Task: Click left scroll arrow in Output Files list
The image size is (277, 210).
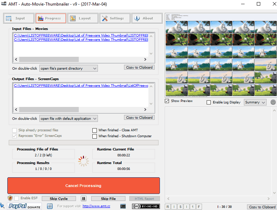Action: tap(16, 109)
